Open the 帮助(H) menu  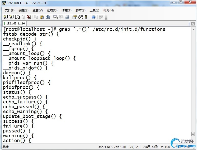click(x=108, y=10)
